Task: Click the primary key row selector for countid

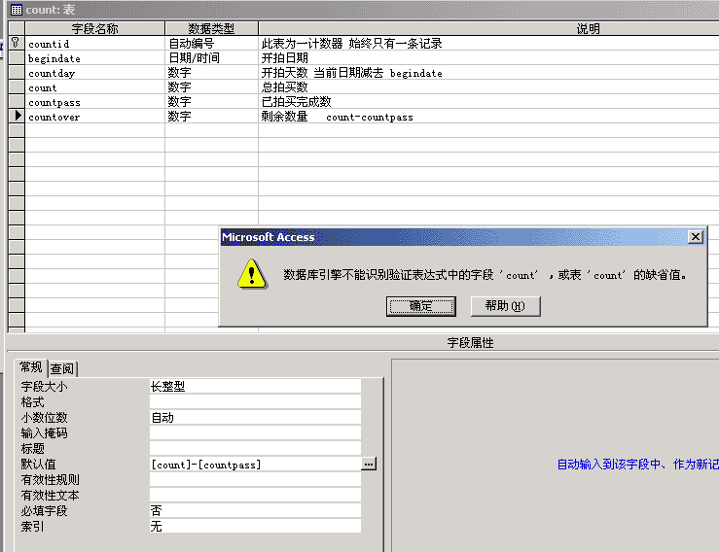Action: click(16, 44)
